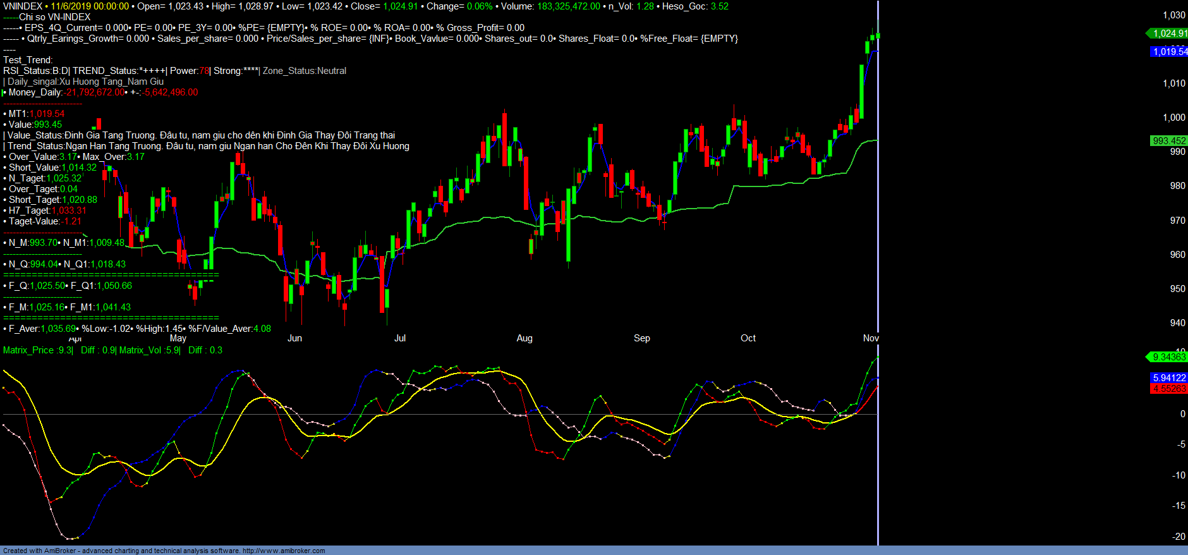Click the Jun label on the time axis
The height and width of the screenshot is (555, 1188).
click(294, 338)
